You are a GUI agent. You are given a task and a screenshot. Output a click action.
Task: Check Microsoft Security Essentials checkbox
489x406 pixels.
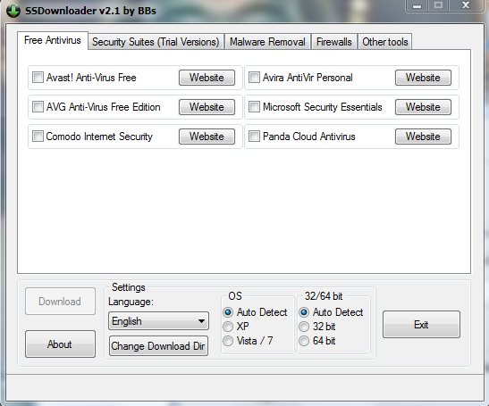click(x=254, y=107)
